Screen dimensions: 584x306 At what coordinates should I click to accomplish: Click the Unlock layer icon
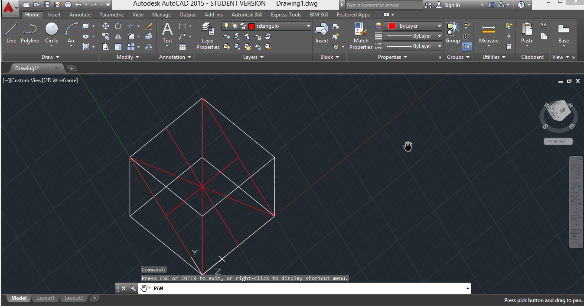click(258, 47)
